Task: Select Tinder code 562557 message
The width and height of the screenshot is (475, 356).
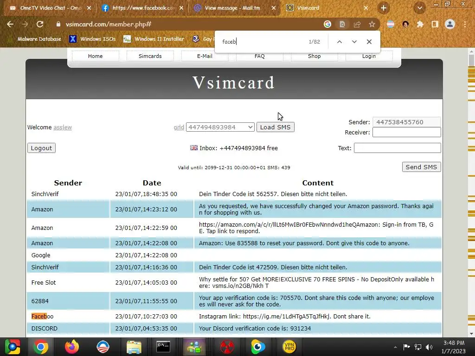Action: coord(273,194)
